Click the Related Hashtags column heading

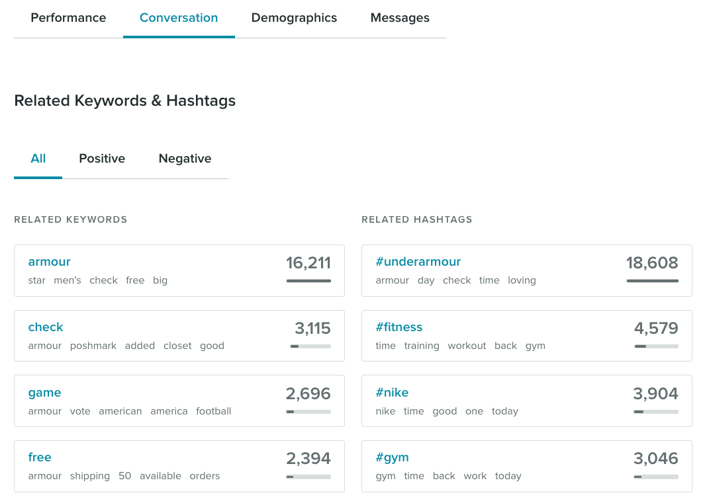pyautogui.click(x=417, y=219)
